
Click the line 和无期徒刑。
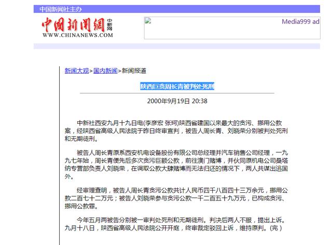[x=81, y=139]
